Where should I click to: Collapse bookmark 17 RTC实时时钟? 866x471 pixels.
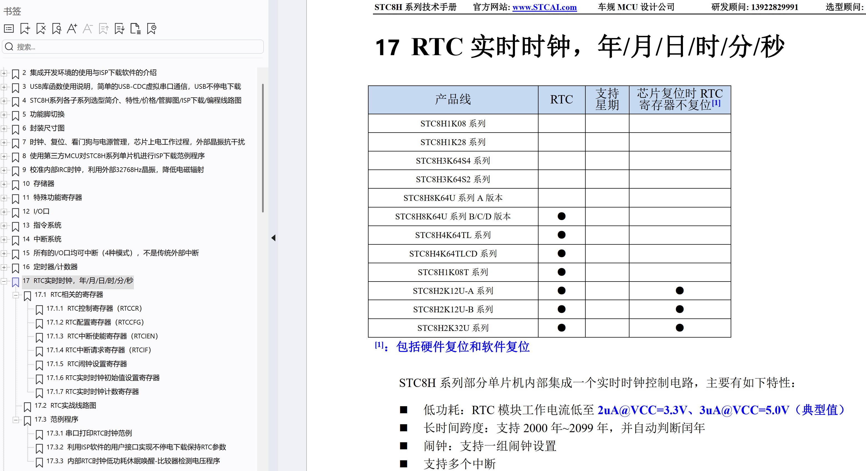[4, 281]
